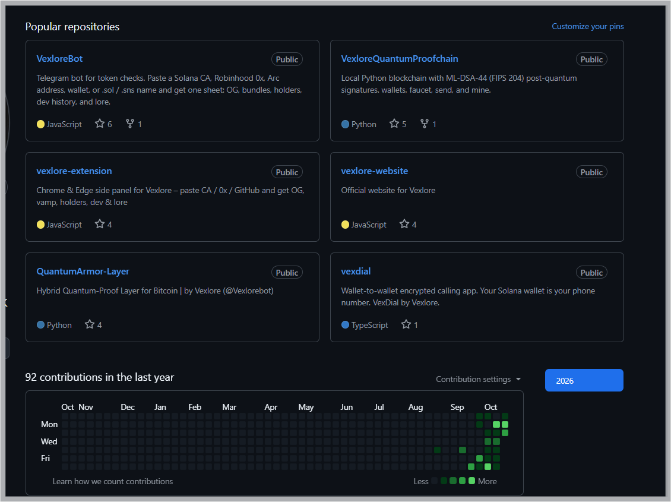The width and height of the screenshot is (671, 502).
Task: Click Customize your pins
Action: pos(587,27)
